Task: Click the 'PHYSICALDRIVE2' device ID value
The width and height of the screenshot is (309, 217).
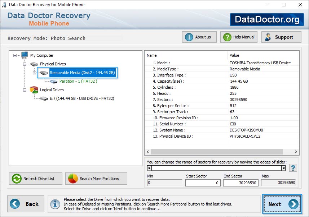Action: (x=245, y=136)
